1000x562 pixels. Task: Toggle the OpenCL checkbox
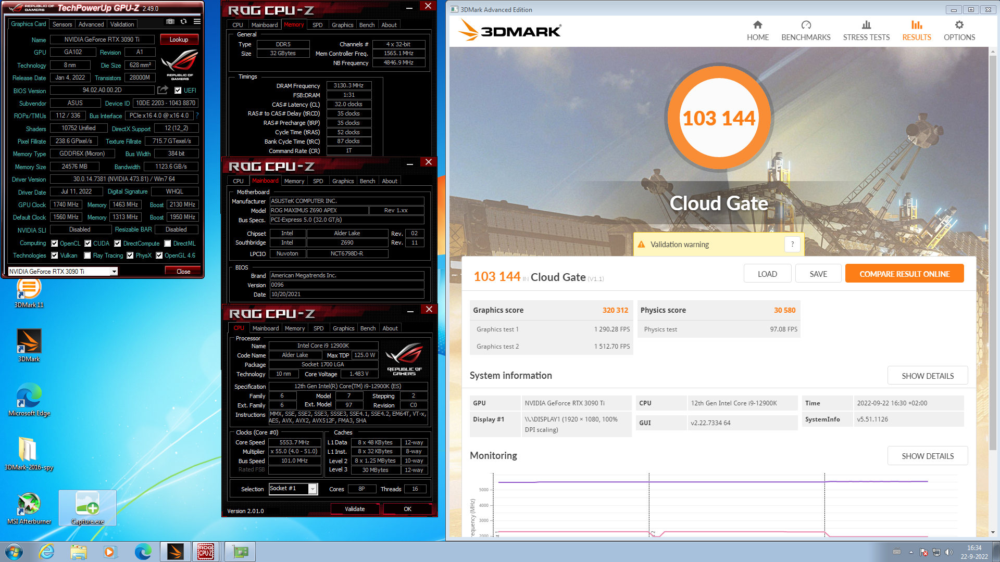click(x=54, y=243)
